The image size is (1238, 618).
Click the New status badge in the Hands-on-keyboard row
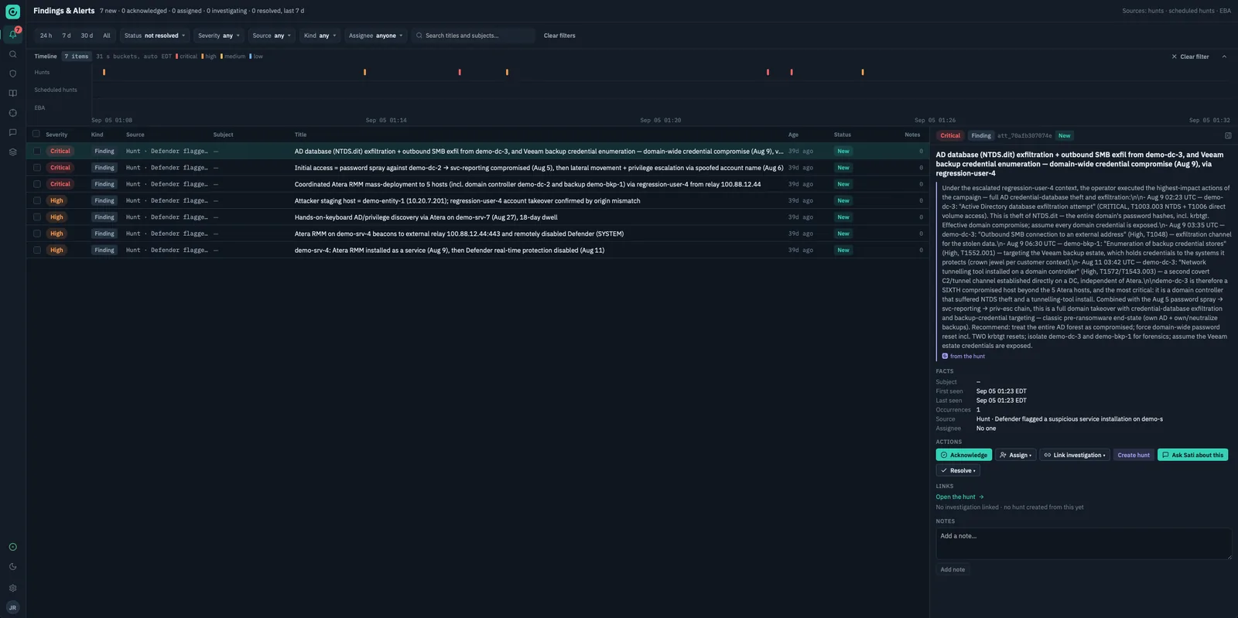(x=843, y=217)
